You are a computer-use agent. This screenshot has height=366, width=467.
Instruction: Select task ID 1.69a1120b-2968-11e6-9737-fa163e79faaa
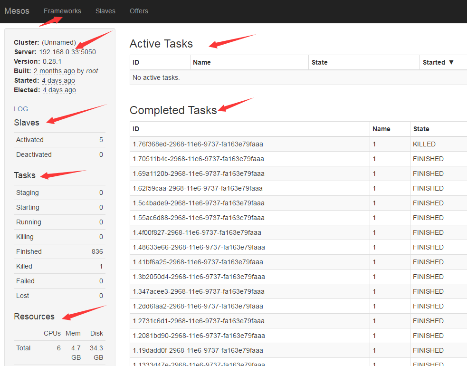coord(199,174)
